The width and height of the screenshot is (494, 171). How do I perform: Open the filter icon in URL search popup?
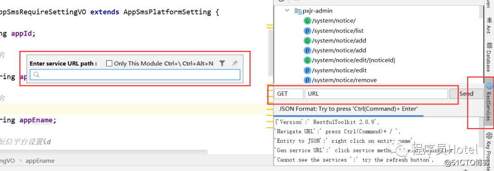(x=222, y=63)
